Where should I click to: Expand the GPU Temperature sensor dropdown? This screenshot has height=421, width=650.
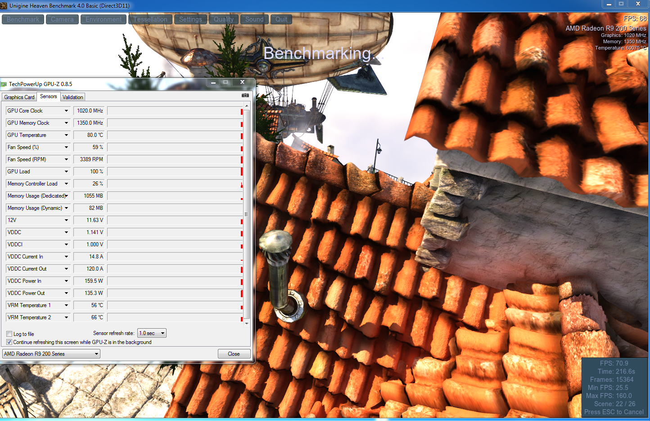(x=66, y=135)
